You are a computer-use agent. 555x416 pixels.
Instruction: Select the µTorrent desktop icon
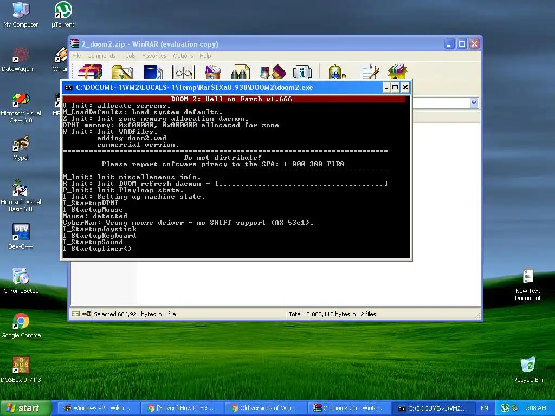coord(63,15)
